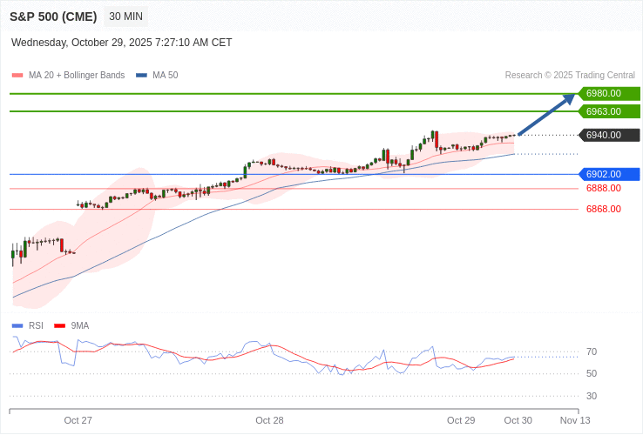The width and height of the screenshot is (643, 435).
Task: Toggle the MA 20 + Bollinger Bands legend label
Action: coord(77,76)
